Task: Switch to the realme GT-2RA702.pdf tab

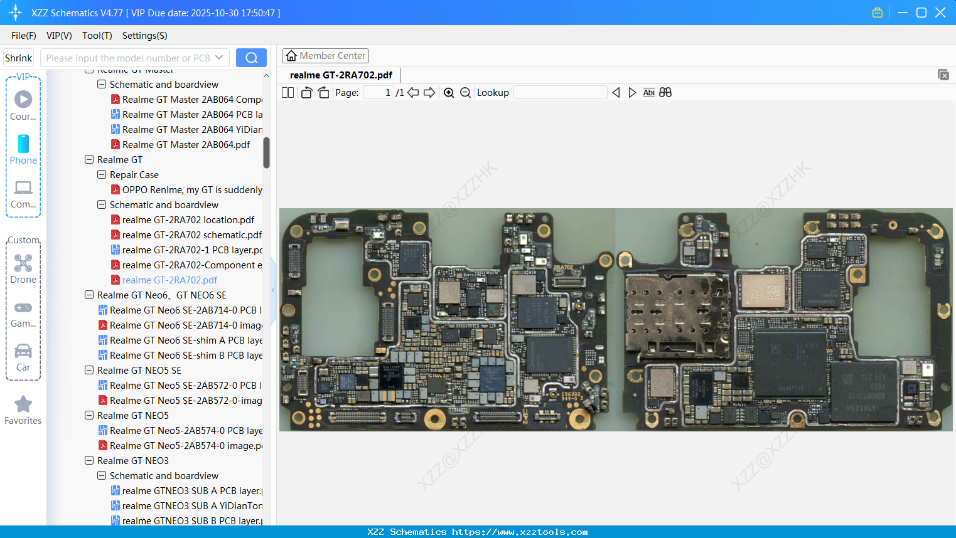Action: 342,74
